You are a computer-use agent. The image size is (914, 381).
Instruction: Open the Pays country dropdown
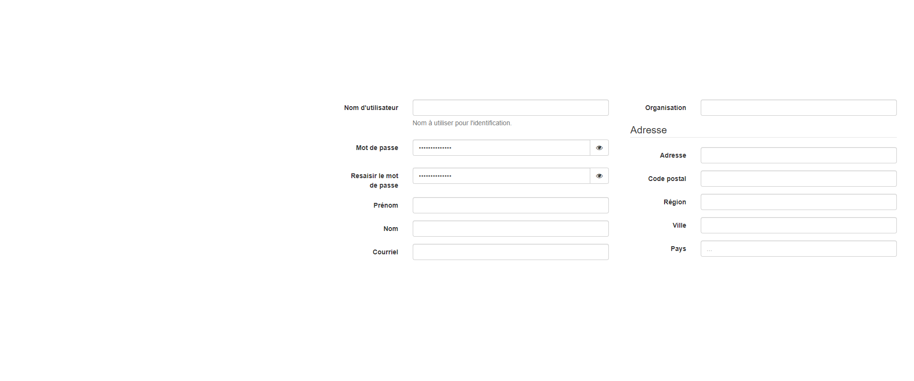pyautogui.click(x=798, y=249)
